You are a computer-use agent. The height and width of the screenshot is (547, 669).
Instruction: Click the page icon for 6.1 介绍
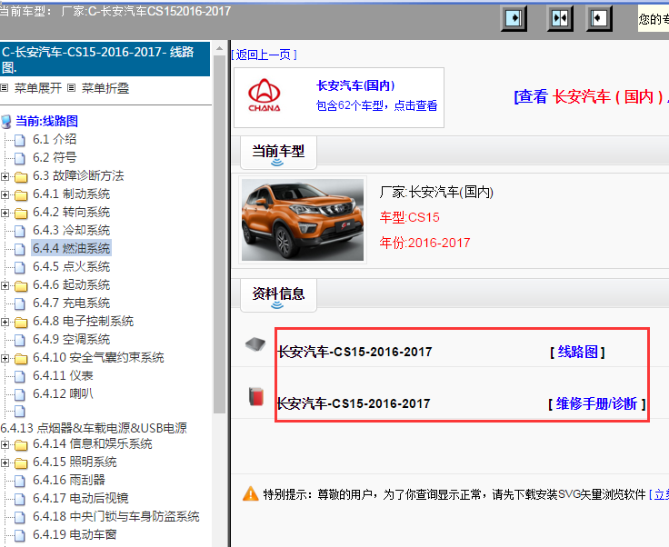20,140
